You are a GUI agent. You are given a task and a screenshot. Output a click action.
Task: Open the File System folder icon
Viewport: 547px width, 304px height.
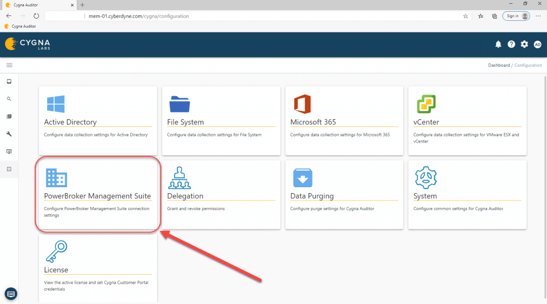[x=179, y=104]
